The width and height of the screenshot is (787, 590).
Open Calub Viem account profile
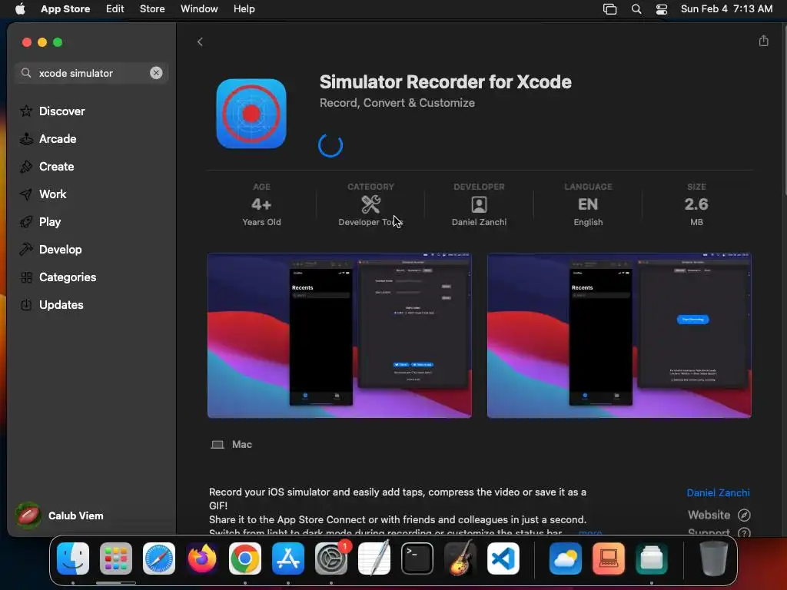(60, 515)
